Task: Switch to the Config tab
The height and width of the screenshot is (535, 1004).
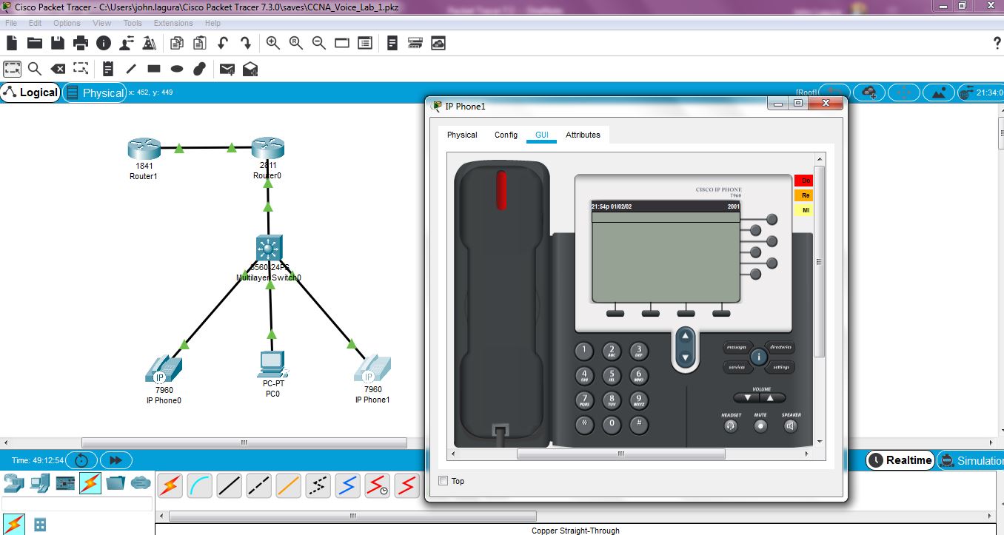Action: tap(506, 135)
